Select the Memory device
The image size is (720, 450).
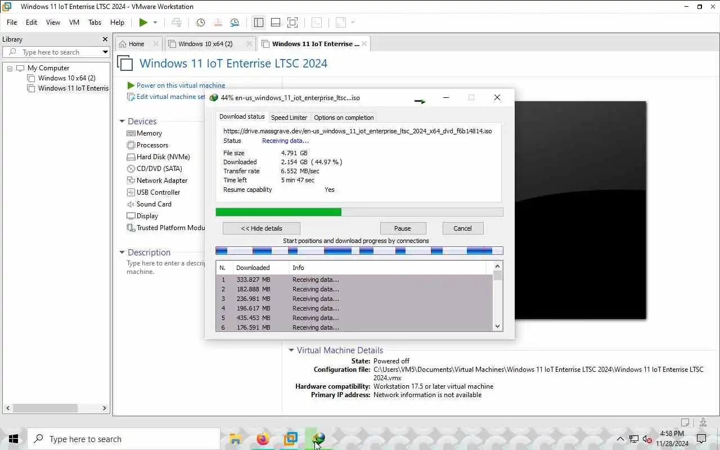pos(149,133)
